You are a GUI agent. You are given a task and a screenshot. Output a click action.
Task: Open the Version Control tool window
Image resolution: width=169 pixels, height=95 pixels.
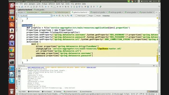point(71,92)
